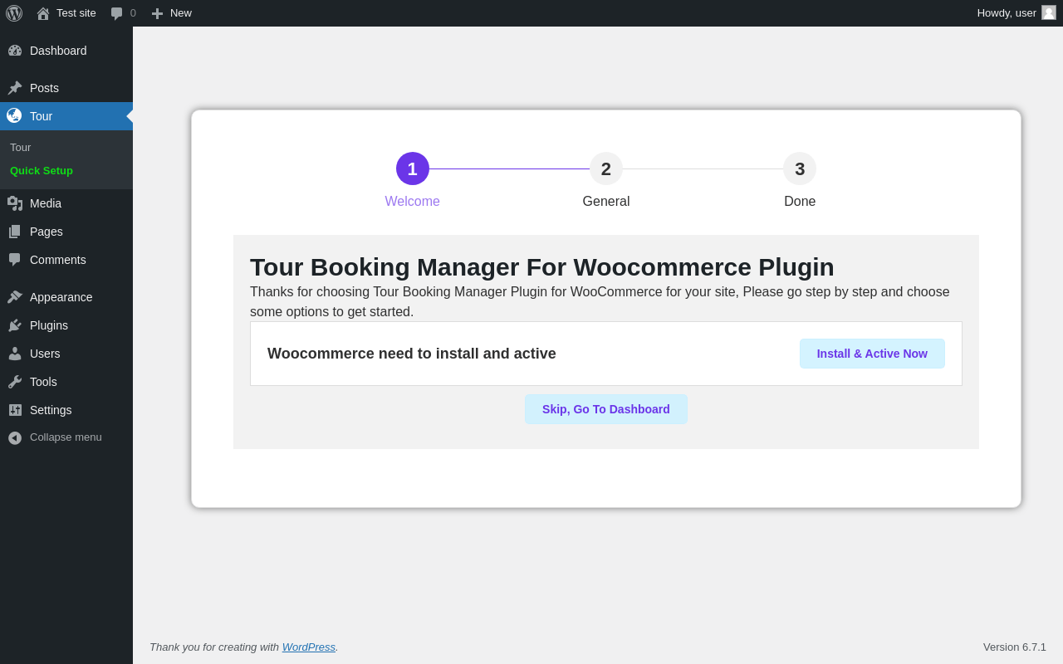Viewport: 1063px width, 664px height.
Task: Open the Settings menu label
Action: (x=51, y=410)
